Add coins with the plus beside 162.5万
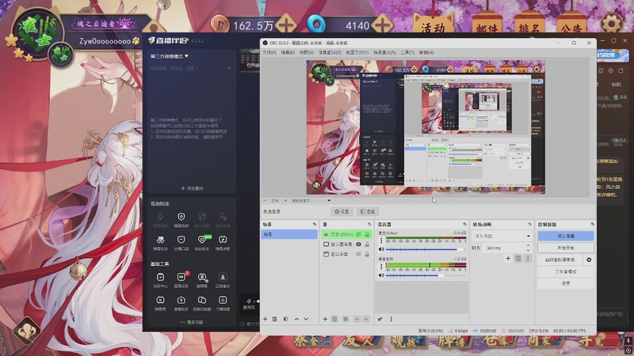This screenshot has width=634, height=356. tap(286, 25)
